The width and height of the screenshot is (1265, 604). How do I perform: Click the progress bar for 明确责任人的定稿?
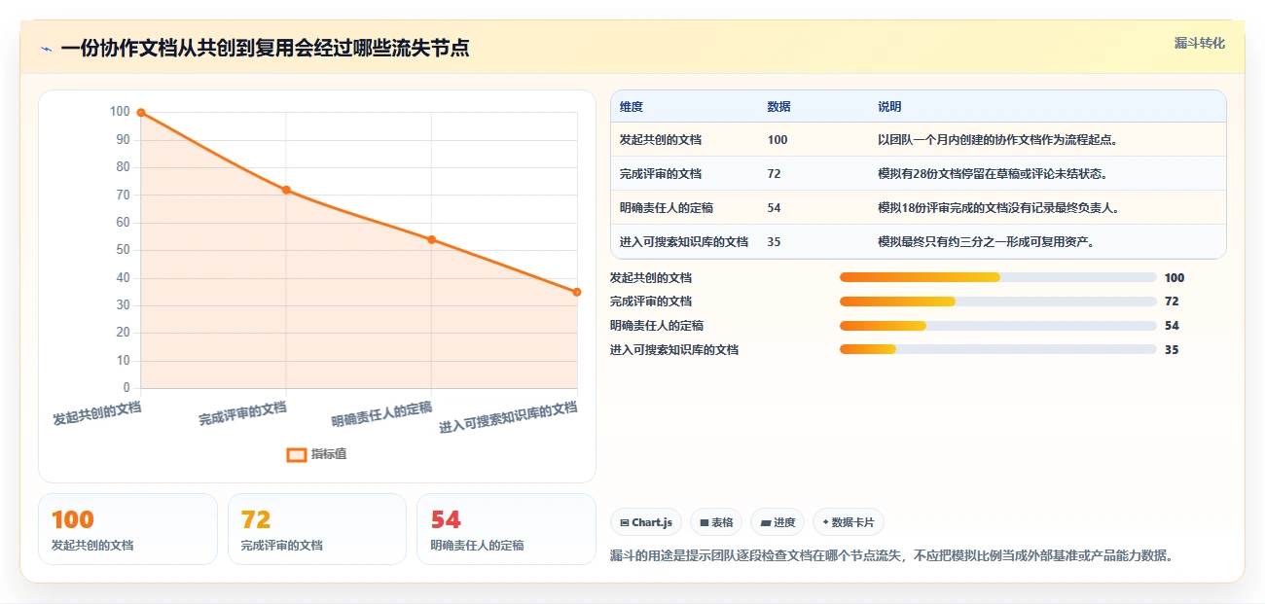click(x=998, y=326)
